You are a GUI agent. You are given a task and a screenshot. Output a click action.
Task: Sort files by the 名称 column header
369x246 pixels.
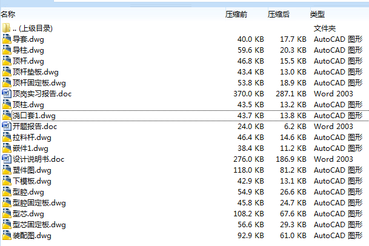(x=8, y=15)
